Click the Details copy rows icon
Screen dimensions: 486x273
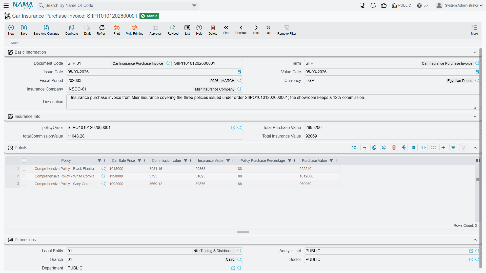(374, 148)
